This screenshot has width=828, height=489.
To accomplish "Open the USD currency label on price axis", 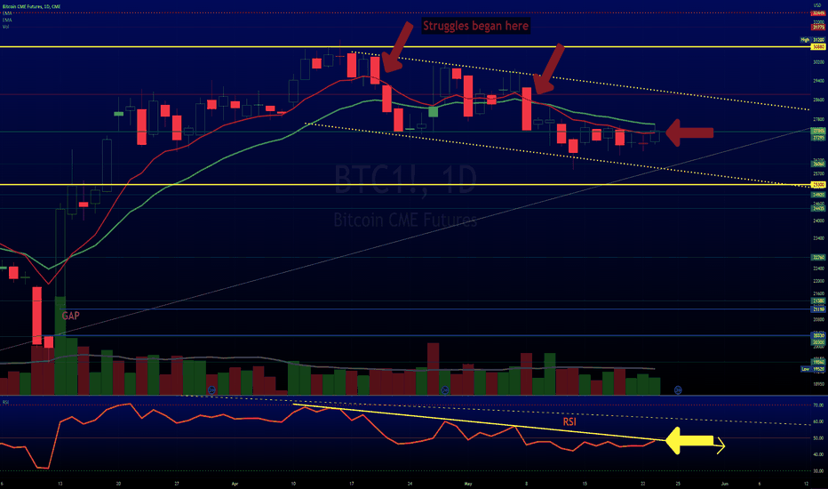I will point(817,5).
